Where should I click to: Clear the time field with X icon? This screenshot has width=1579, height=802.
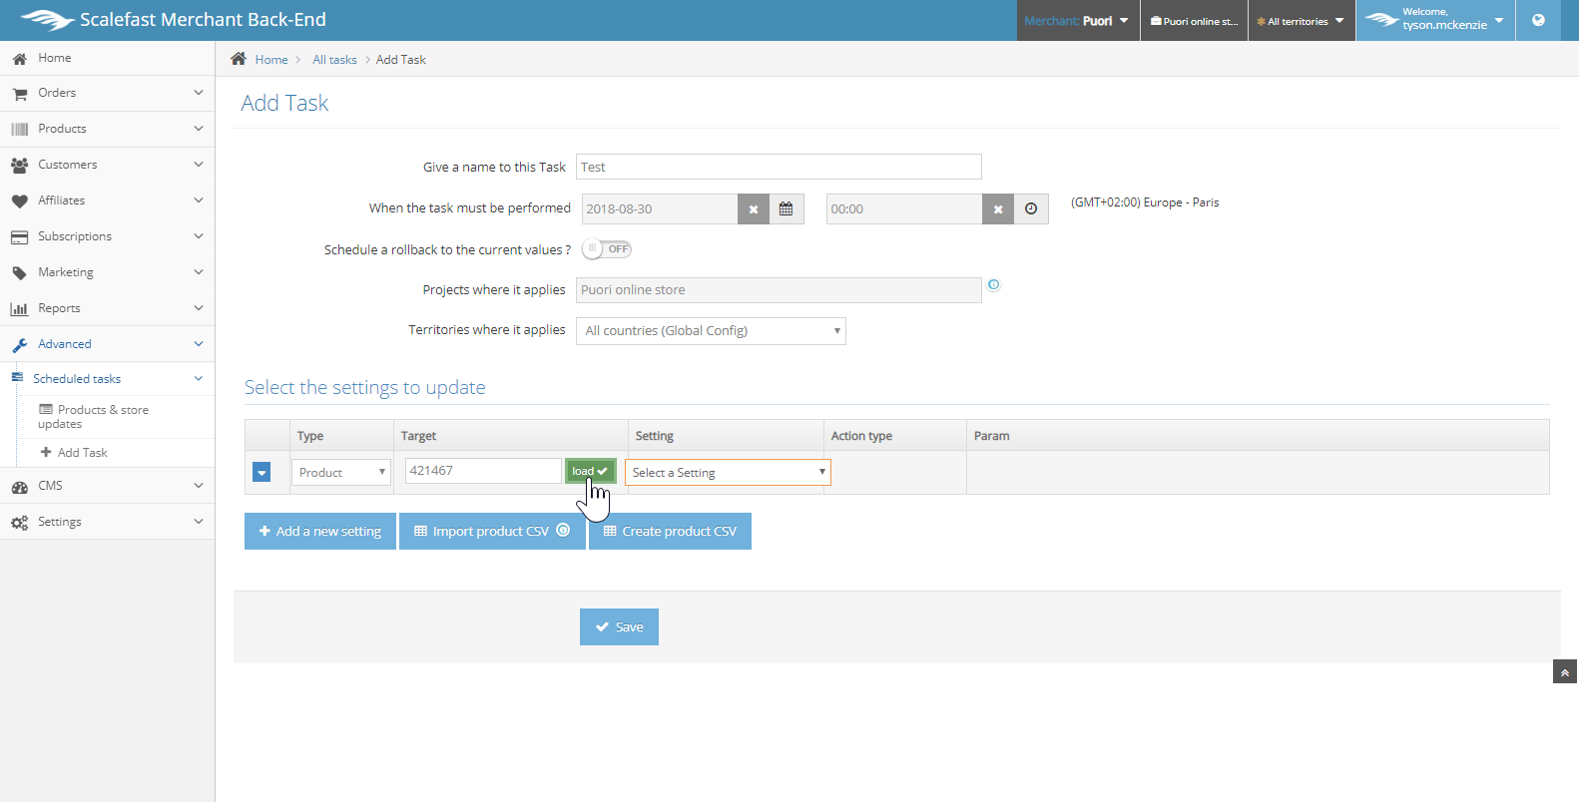click(x=998, y=209)
